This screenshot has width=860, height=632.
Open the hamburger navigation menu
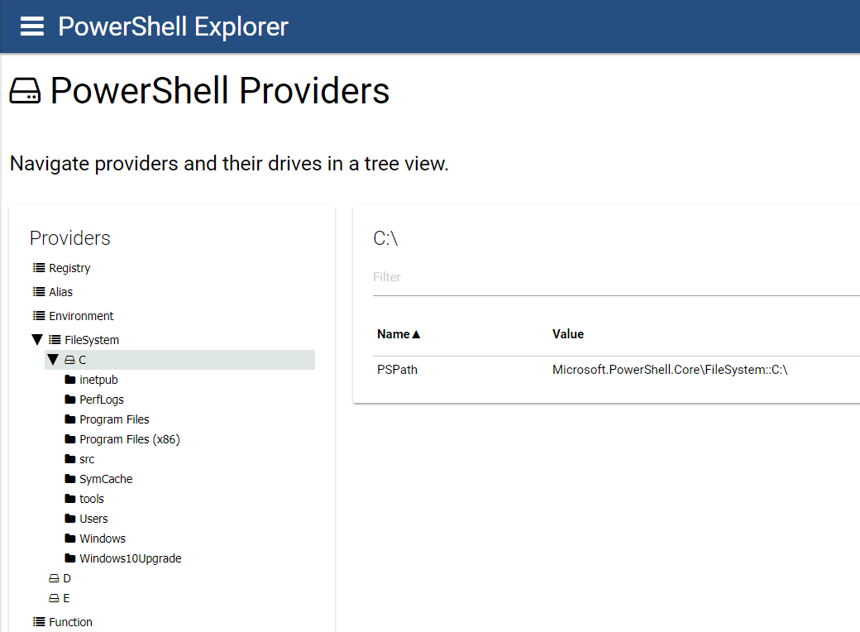(x=31, y=26)
